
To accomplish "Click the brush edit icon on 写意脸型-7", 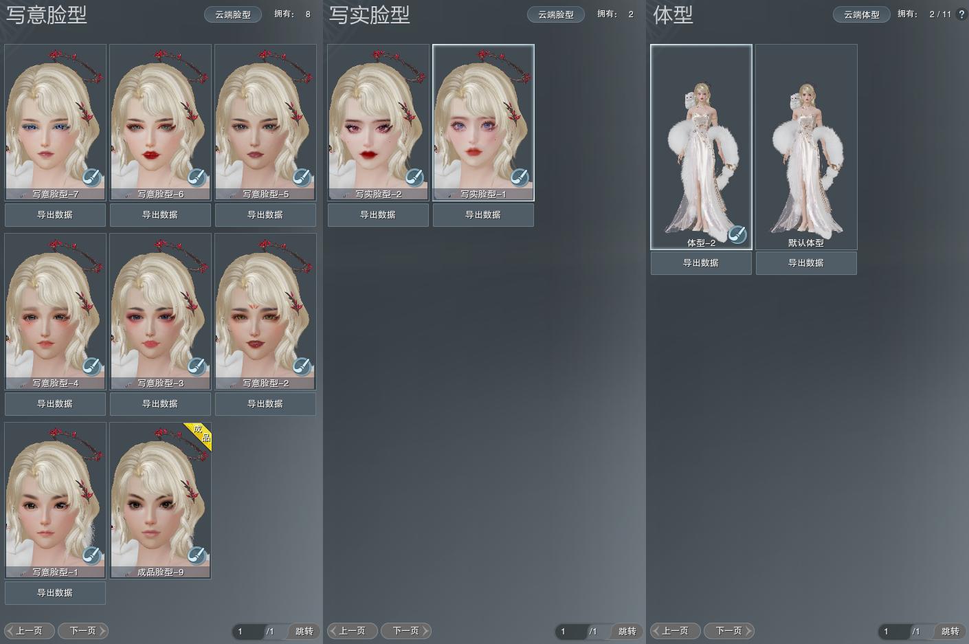I will click(91, 177).
